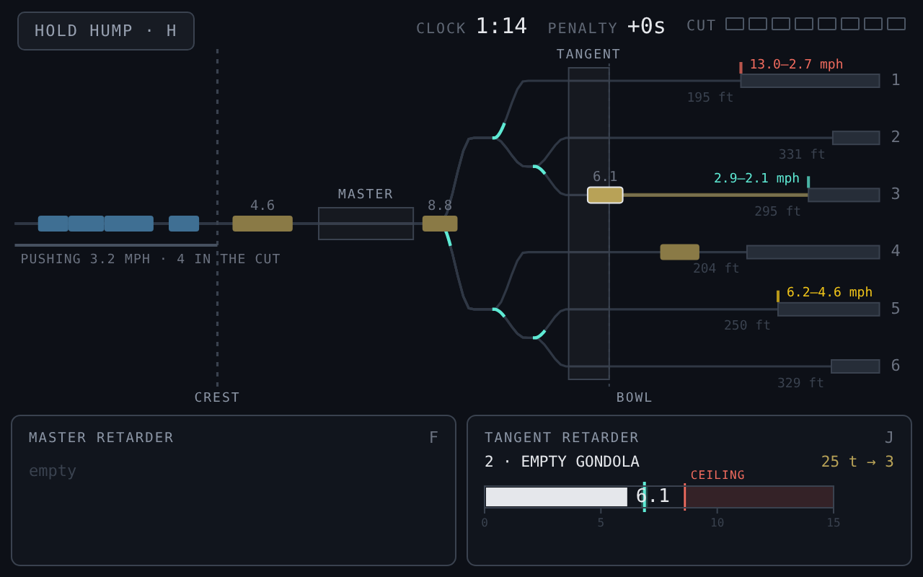
Task: Click the 'PUSHING 3.2 MPH · 4 IN THE CUT' status
Action: (x=151, y=259)
